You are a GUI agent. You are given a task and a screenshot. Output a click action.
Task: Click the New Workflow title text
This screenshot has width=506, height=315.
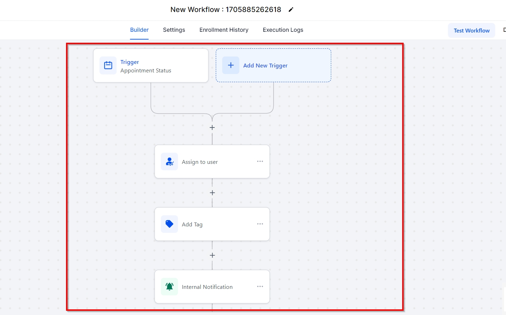226,10
